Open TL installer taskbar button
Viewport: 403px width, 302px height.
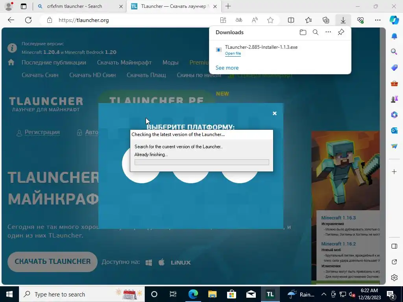tap(270, 294)
